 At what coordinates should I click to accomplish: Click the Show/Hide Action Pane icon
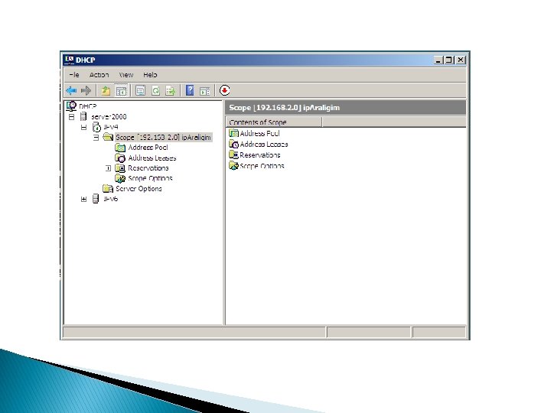[x=205, y=91]
